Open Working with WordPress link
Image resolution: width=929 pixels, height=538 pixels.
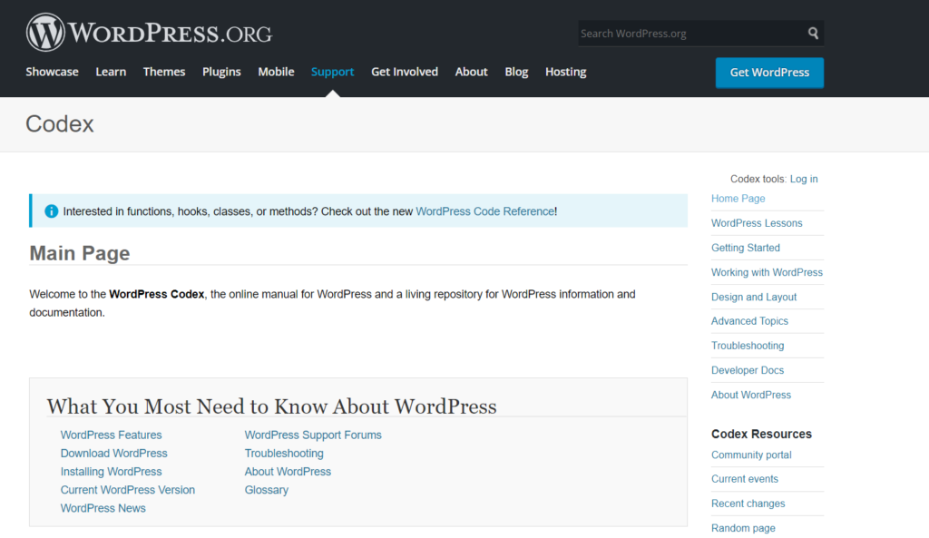pos(767,272)
